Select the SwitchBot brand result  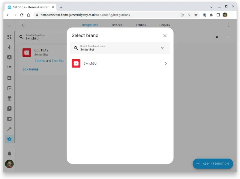pos(120,63)
